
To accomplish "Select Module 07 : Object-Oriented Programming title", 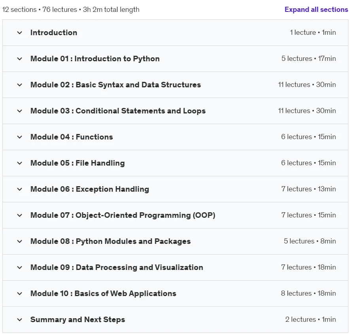I will tap(123, 215).
